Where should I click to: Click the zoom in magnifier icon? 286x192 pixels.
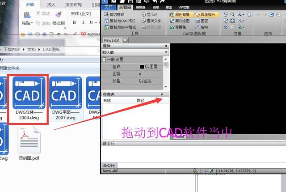click(x=240, y=14)
